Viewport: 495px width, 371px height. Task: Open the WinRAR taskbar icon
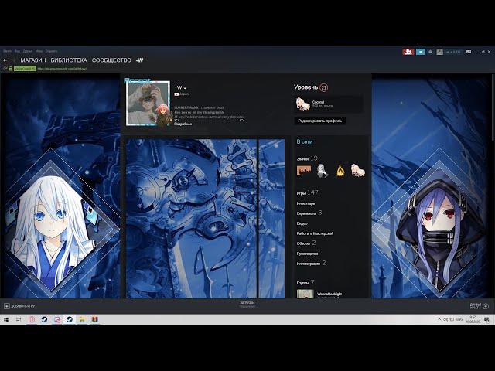(x=94, y=319)
